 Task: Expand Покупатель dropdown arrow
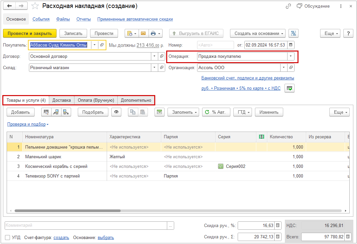click(x=95, y=45)
